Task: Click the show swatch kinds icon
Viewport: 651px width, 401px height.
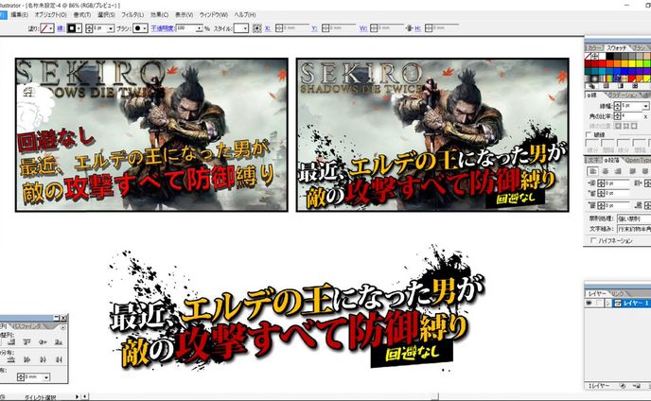Action: pyautogui.click(x=592, y=86)
